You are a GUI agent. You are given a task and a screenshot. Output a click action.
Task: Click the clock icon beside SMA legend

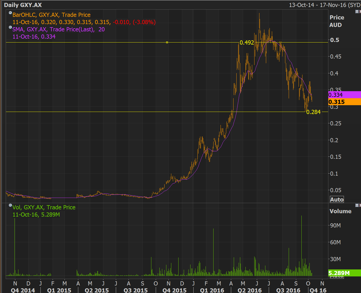pos(10,27)
